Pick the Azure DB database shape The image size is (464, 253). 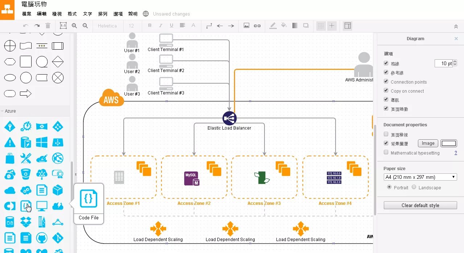(x=10, y=222)
